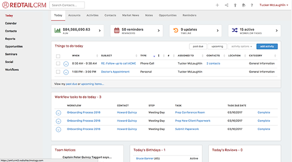Click the blue workflow tasks shuffle icon
This screenshot has height=162, width=292.
(235, 30)
